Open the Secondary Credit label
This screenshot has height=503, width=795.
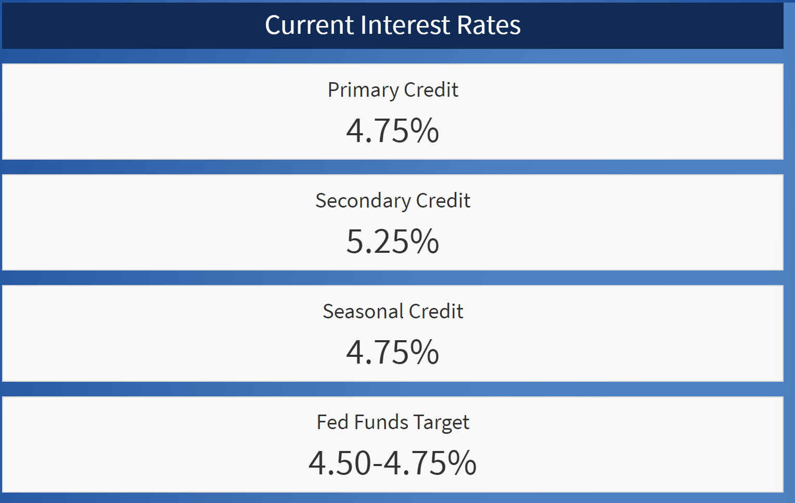pos(393,201)
